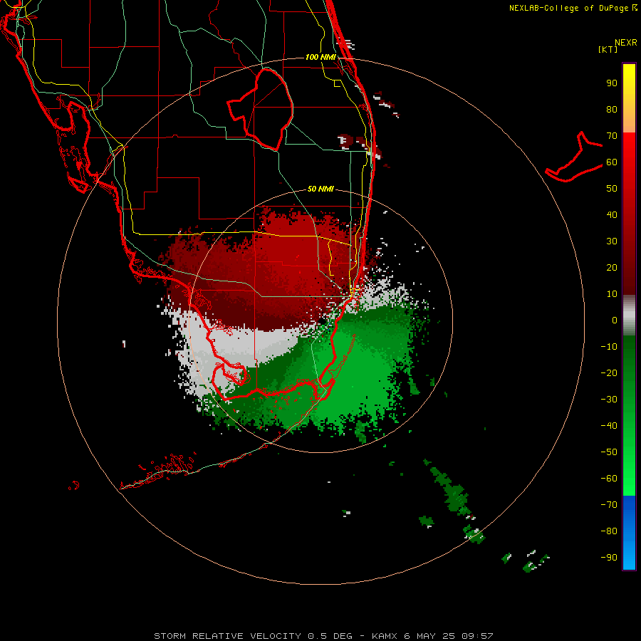Click the 30 knot scale value
This screenshot has height=641, width=641.
pyautogui.click(x=612, y=241)
